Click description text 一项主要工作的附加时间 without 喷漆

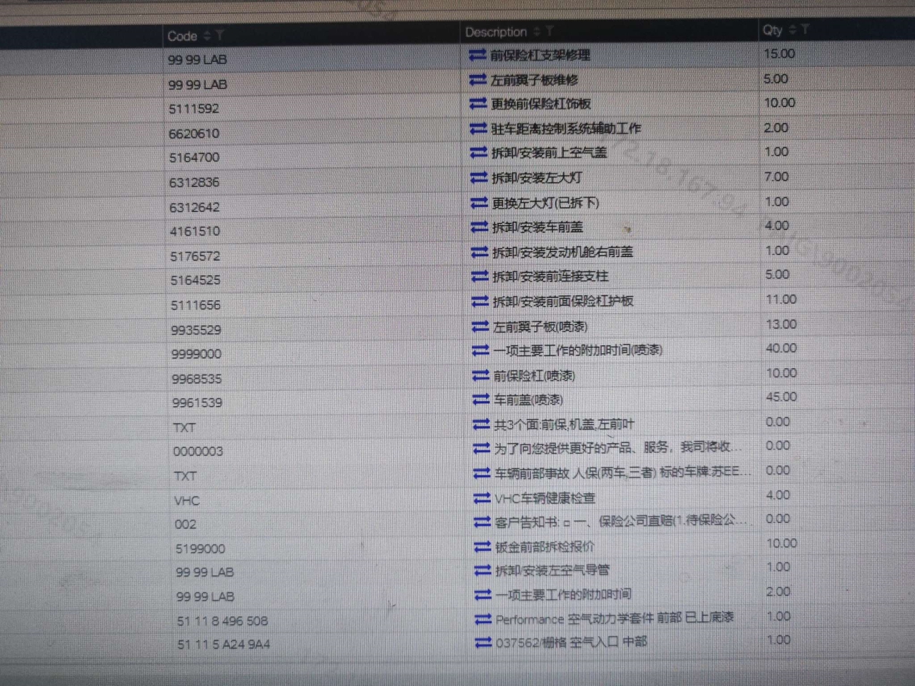[563, 595]
